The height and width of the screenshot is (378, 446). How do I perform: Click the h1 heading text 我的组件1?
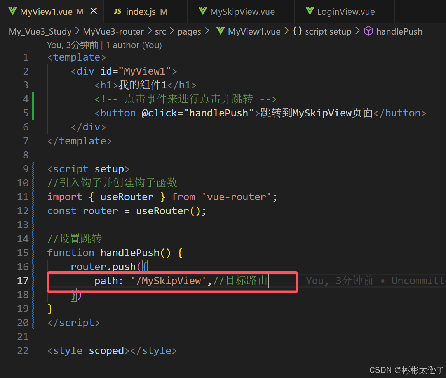tap(143, 85)
